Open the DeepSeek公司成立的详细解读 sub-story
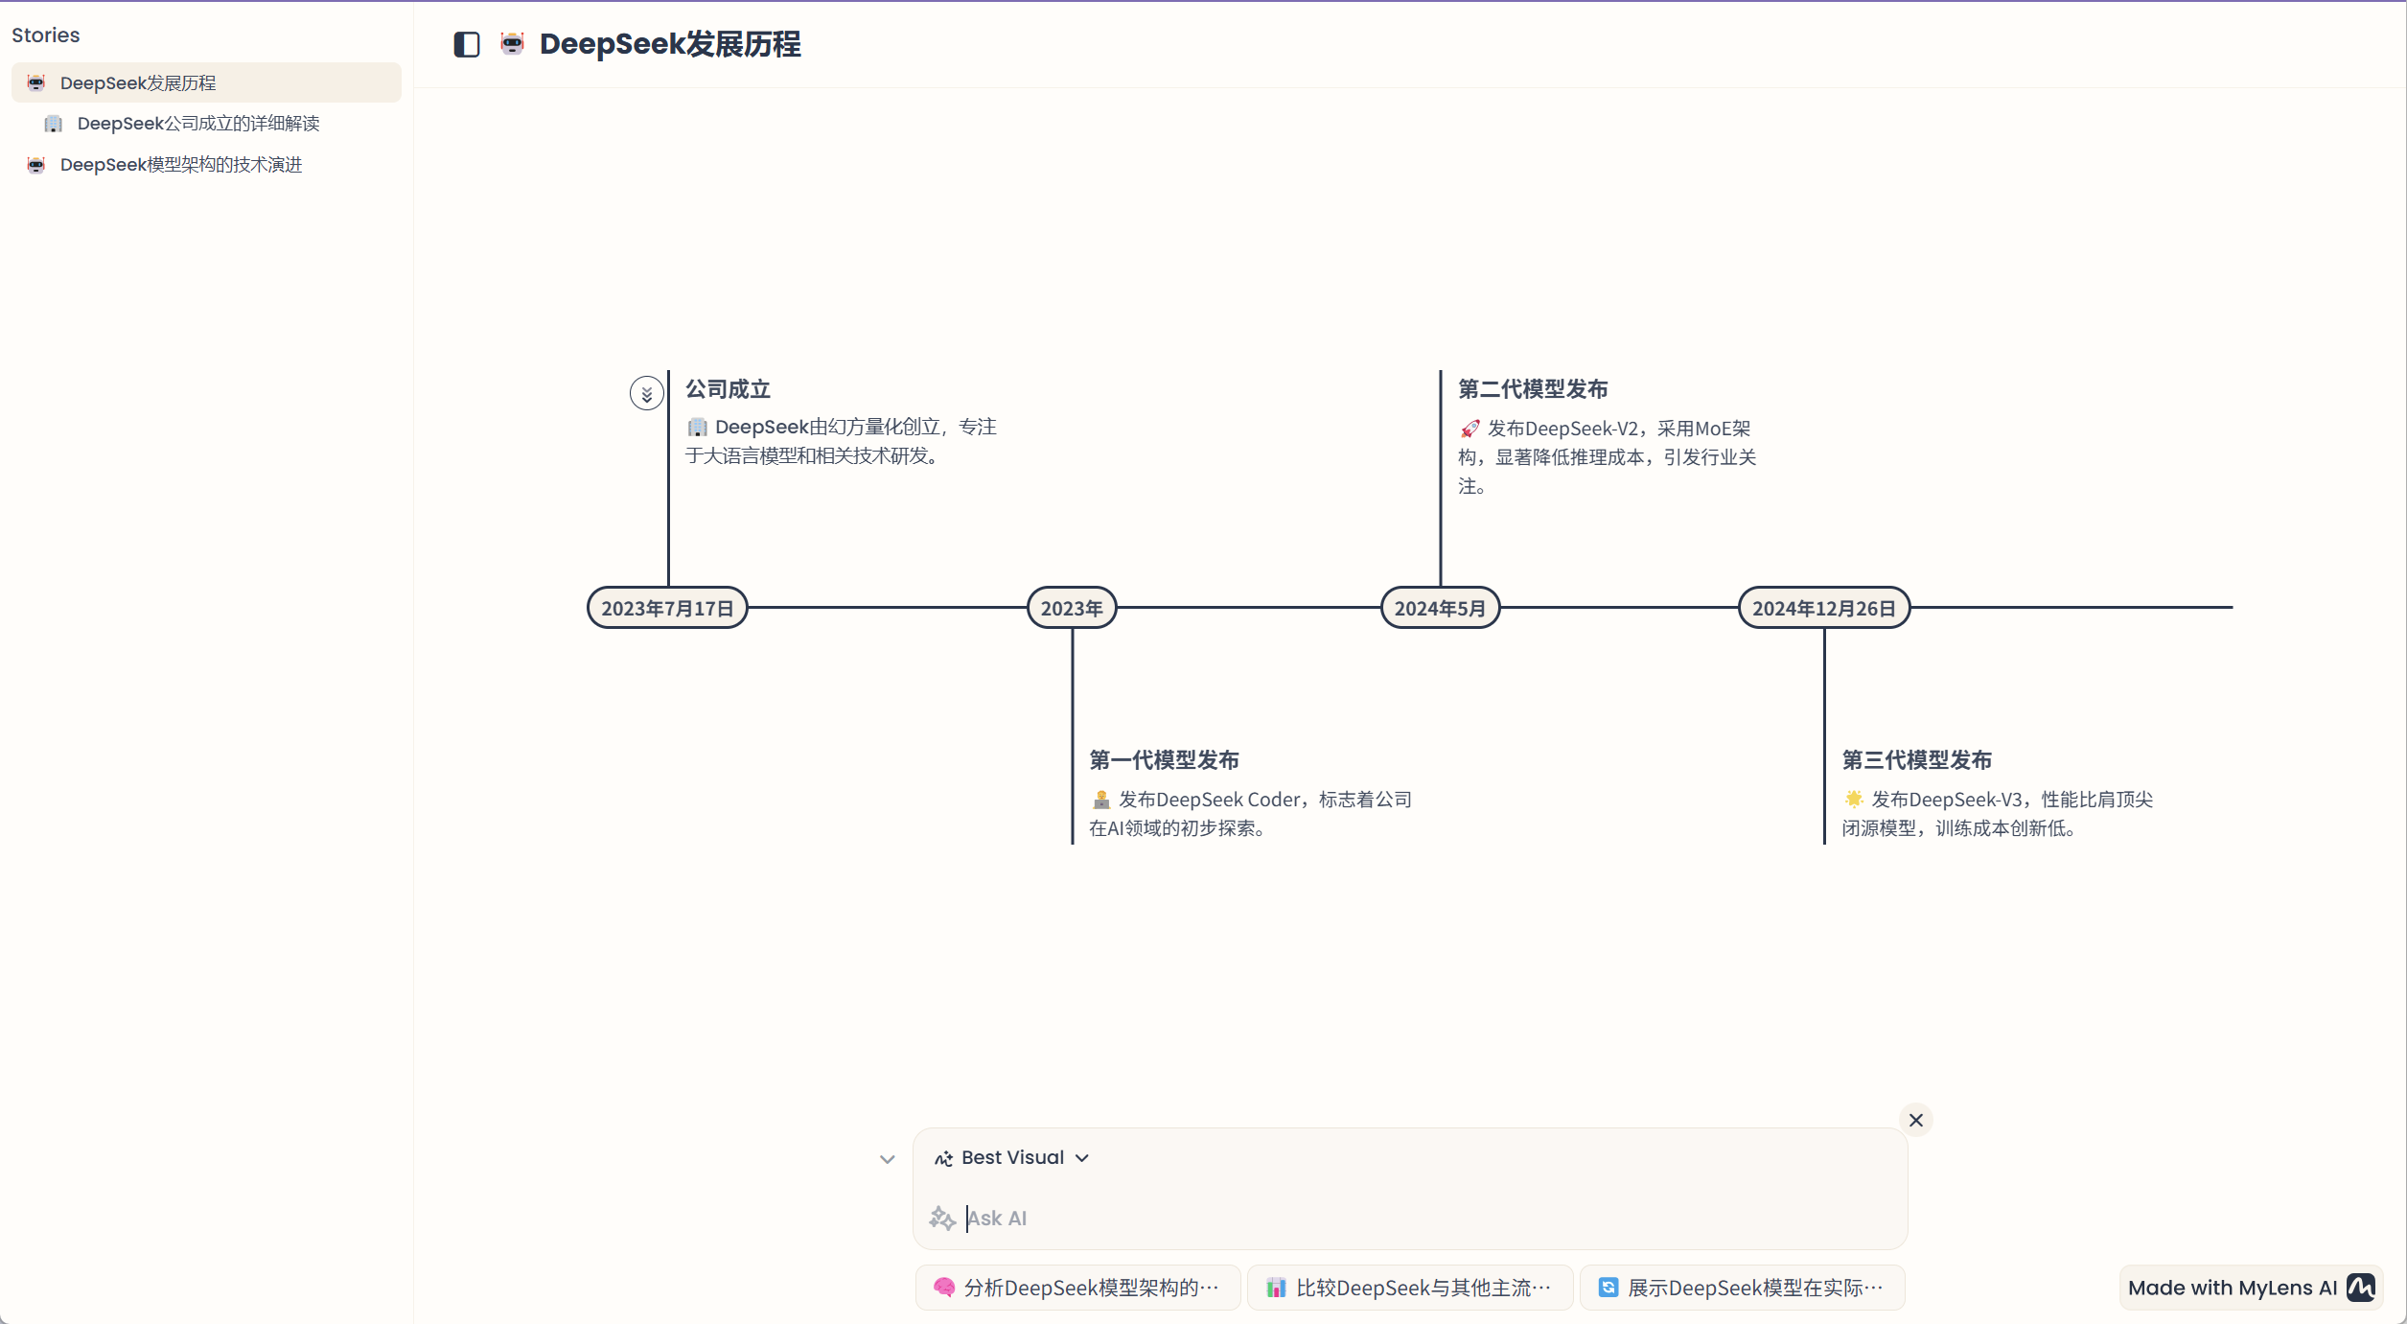This screenshot has height=1324, width=2407. coord(198,124)
